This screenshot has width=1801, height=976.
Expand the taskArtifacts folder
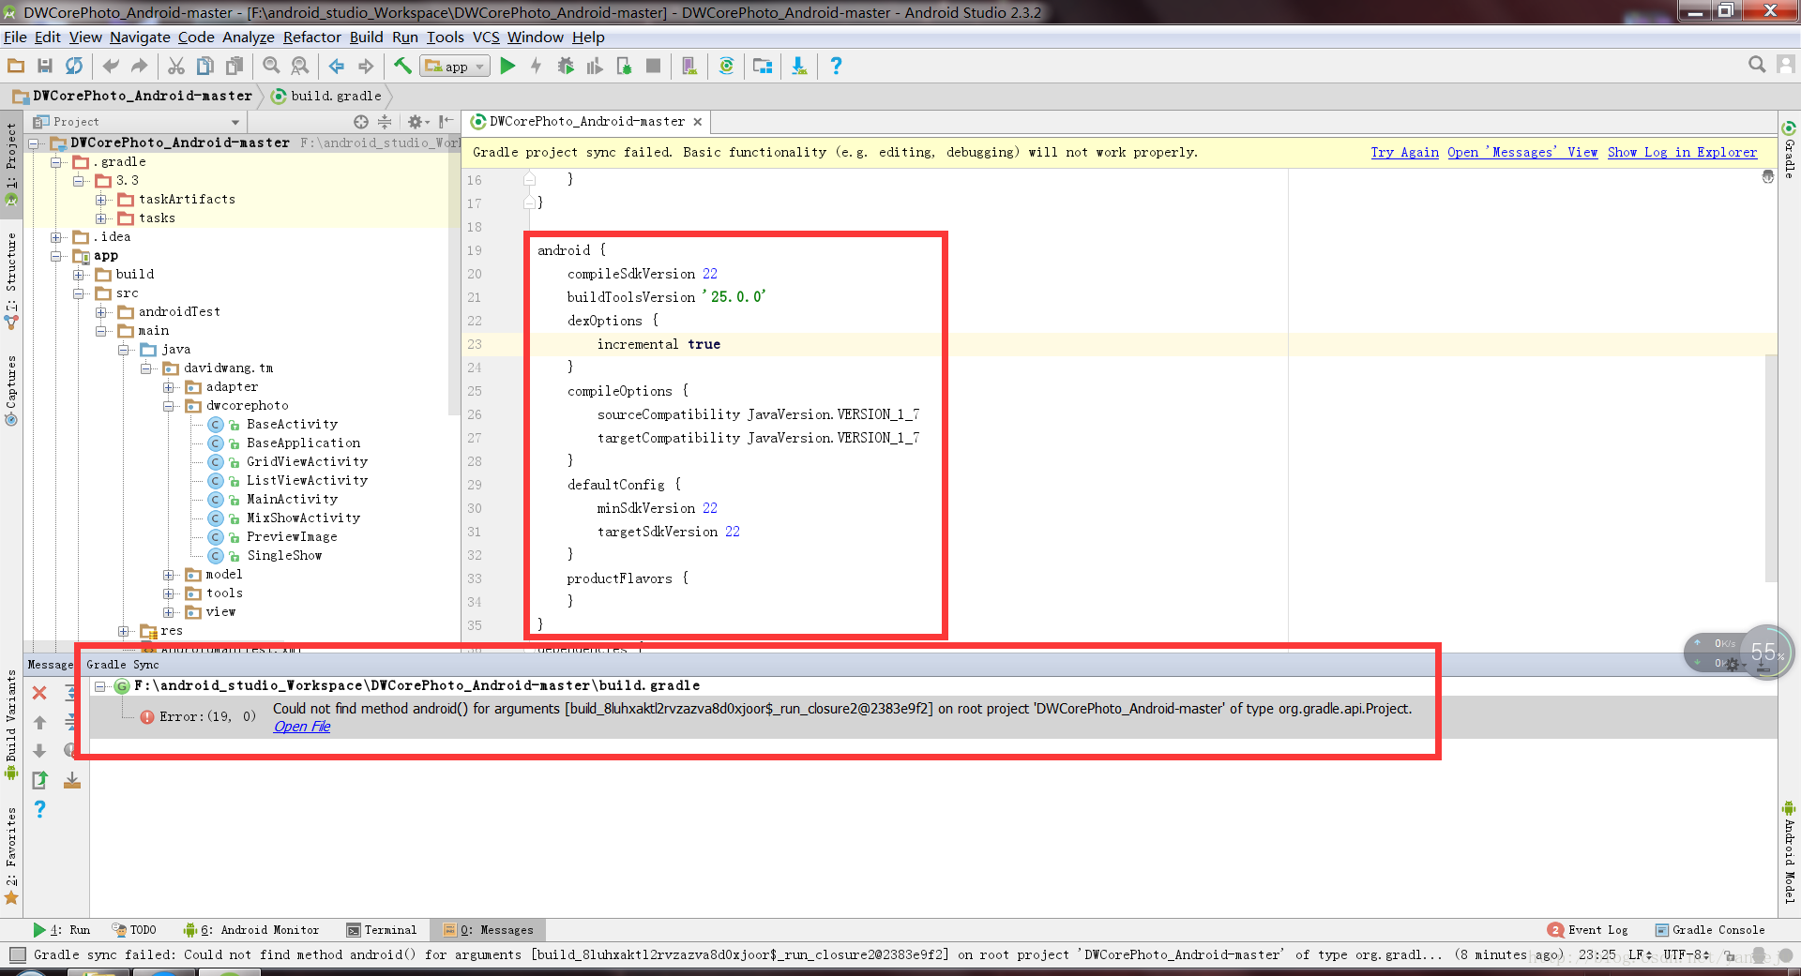(101, 200)
